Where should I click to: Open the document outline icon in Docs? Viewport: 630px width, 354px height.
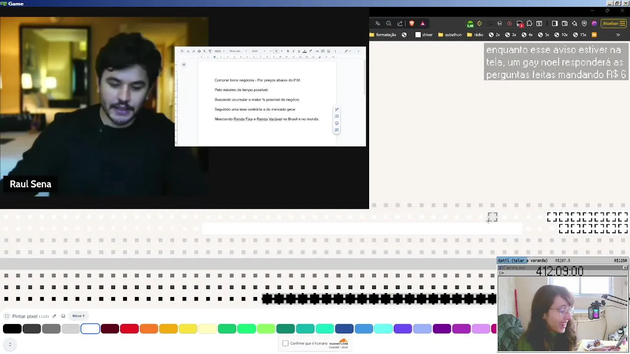pyautogui.click(x=184, y=64)
